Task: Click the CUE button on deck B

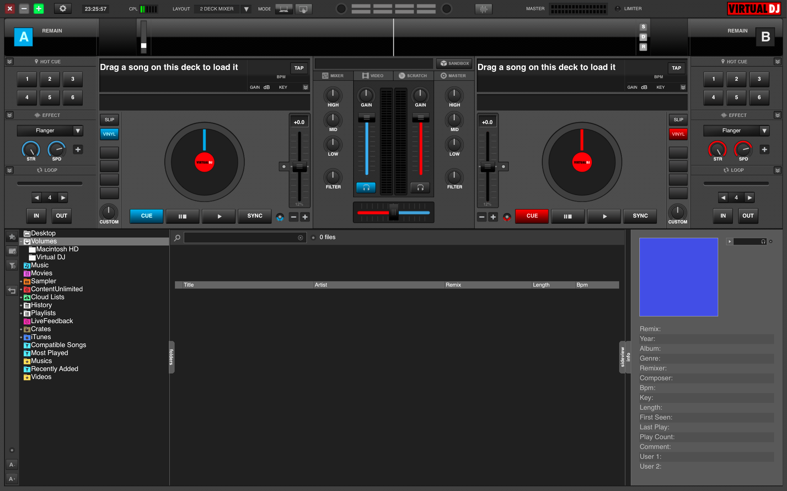Action: [532, 215]
